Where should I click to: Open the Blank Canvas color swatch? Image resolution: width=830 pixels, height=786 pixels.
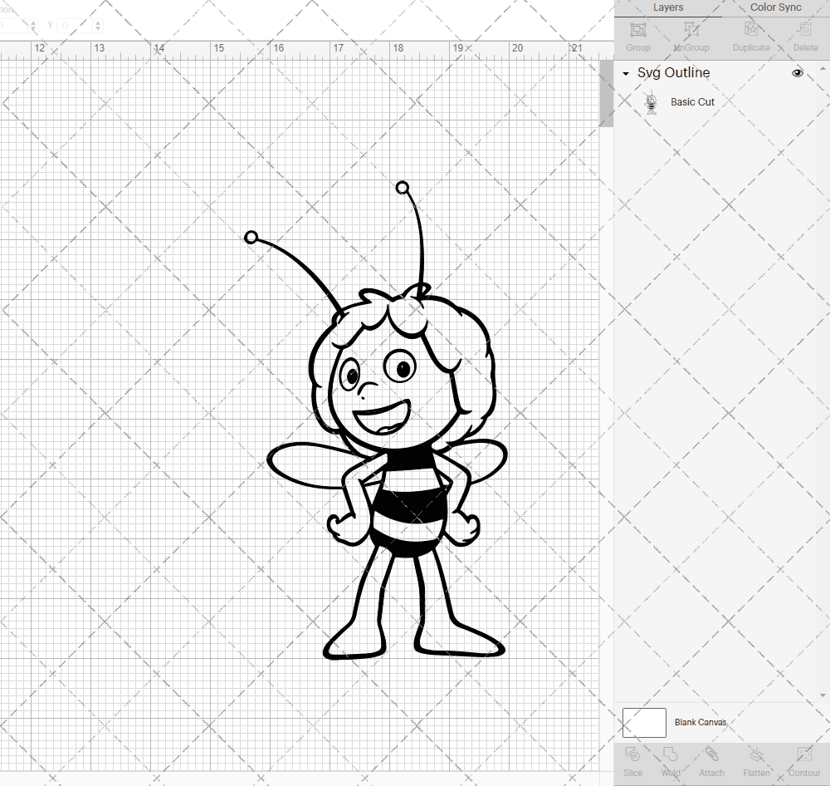click(x=644, y=722)
